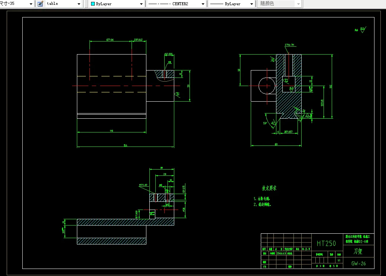Click the 随颜色 plot style dropdown
The width and height of the screenshot is (386, 276).
tap(279, 4)
